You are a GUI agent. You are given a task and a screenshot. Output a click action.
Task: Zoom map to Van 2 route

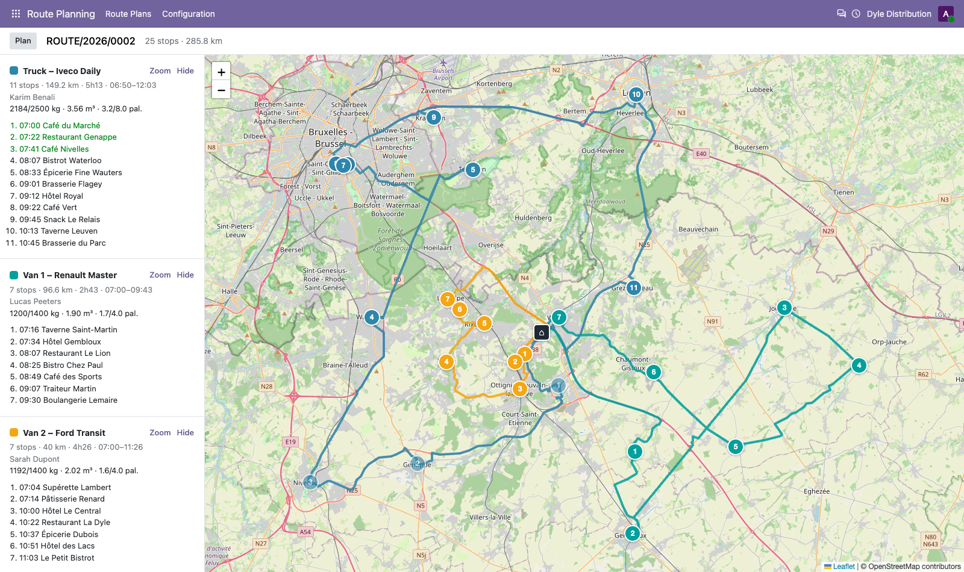pyautogui.click(x=160, y=432)
